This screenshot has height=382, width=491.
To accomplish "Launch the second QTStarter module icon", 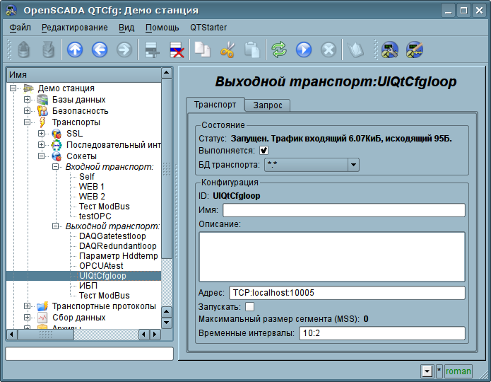I will 415,50.
